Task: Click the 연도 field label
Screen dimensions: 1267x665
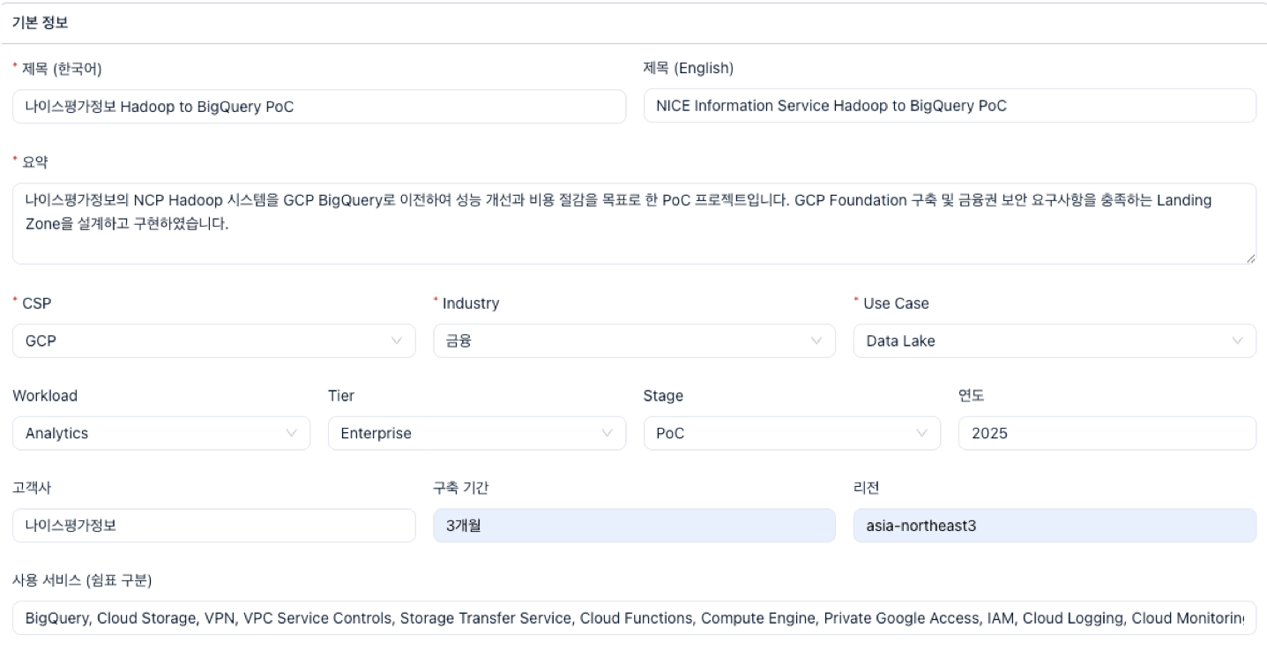Action: click(x=971, y=396)
